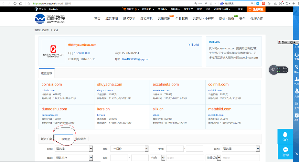Click the minimum price input field

pyautogui.click(x=175, y=149)
